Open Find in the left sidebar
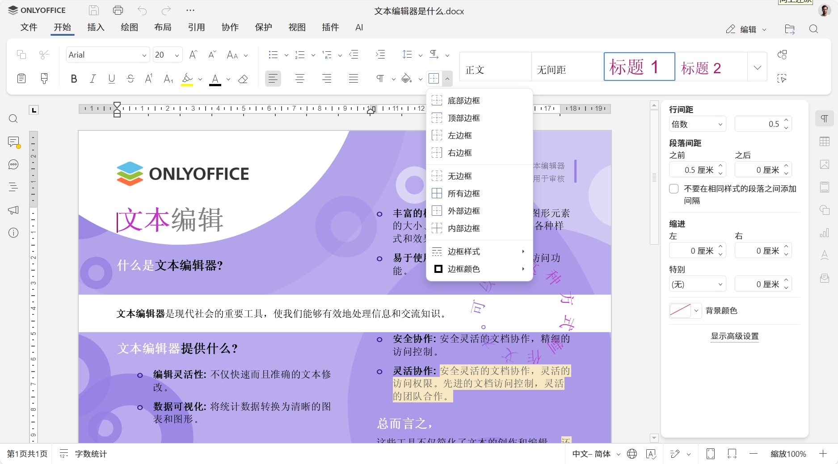The image size is (838, 464). (13, 119)
